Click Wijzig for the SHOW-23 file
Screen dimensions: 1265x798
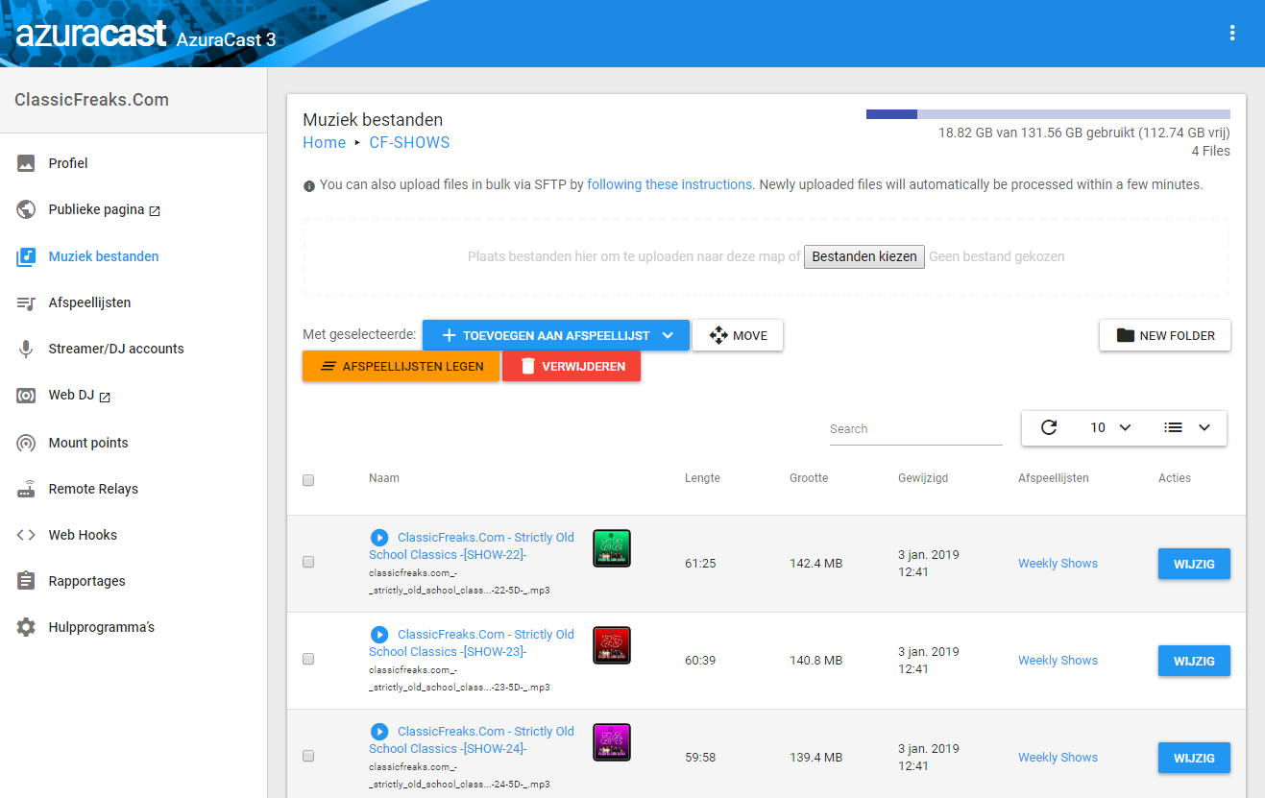click(1194, 661)
